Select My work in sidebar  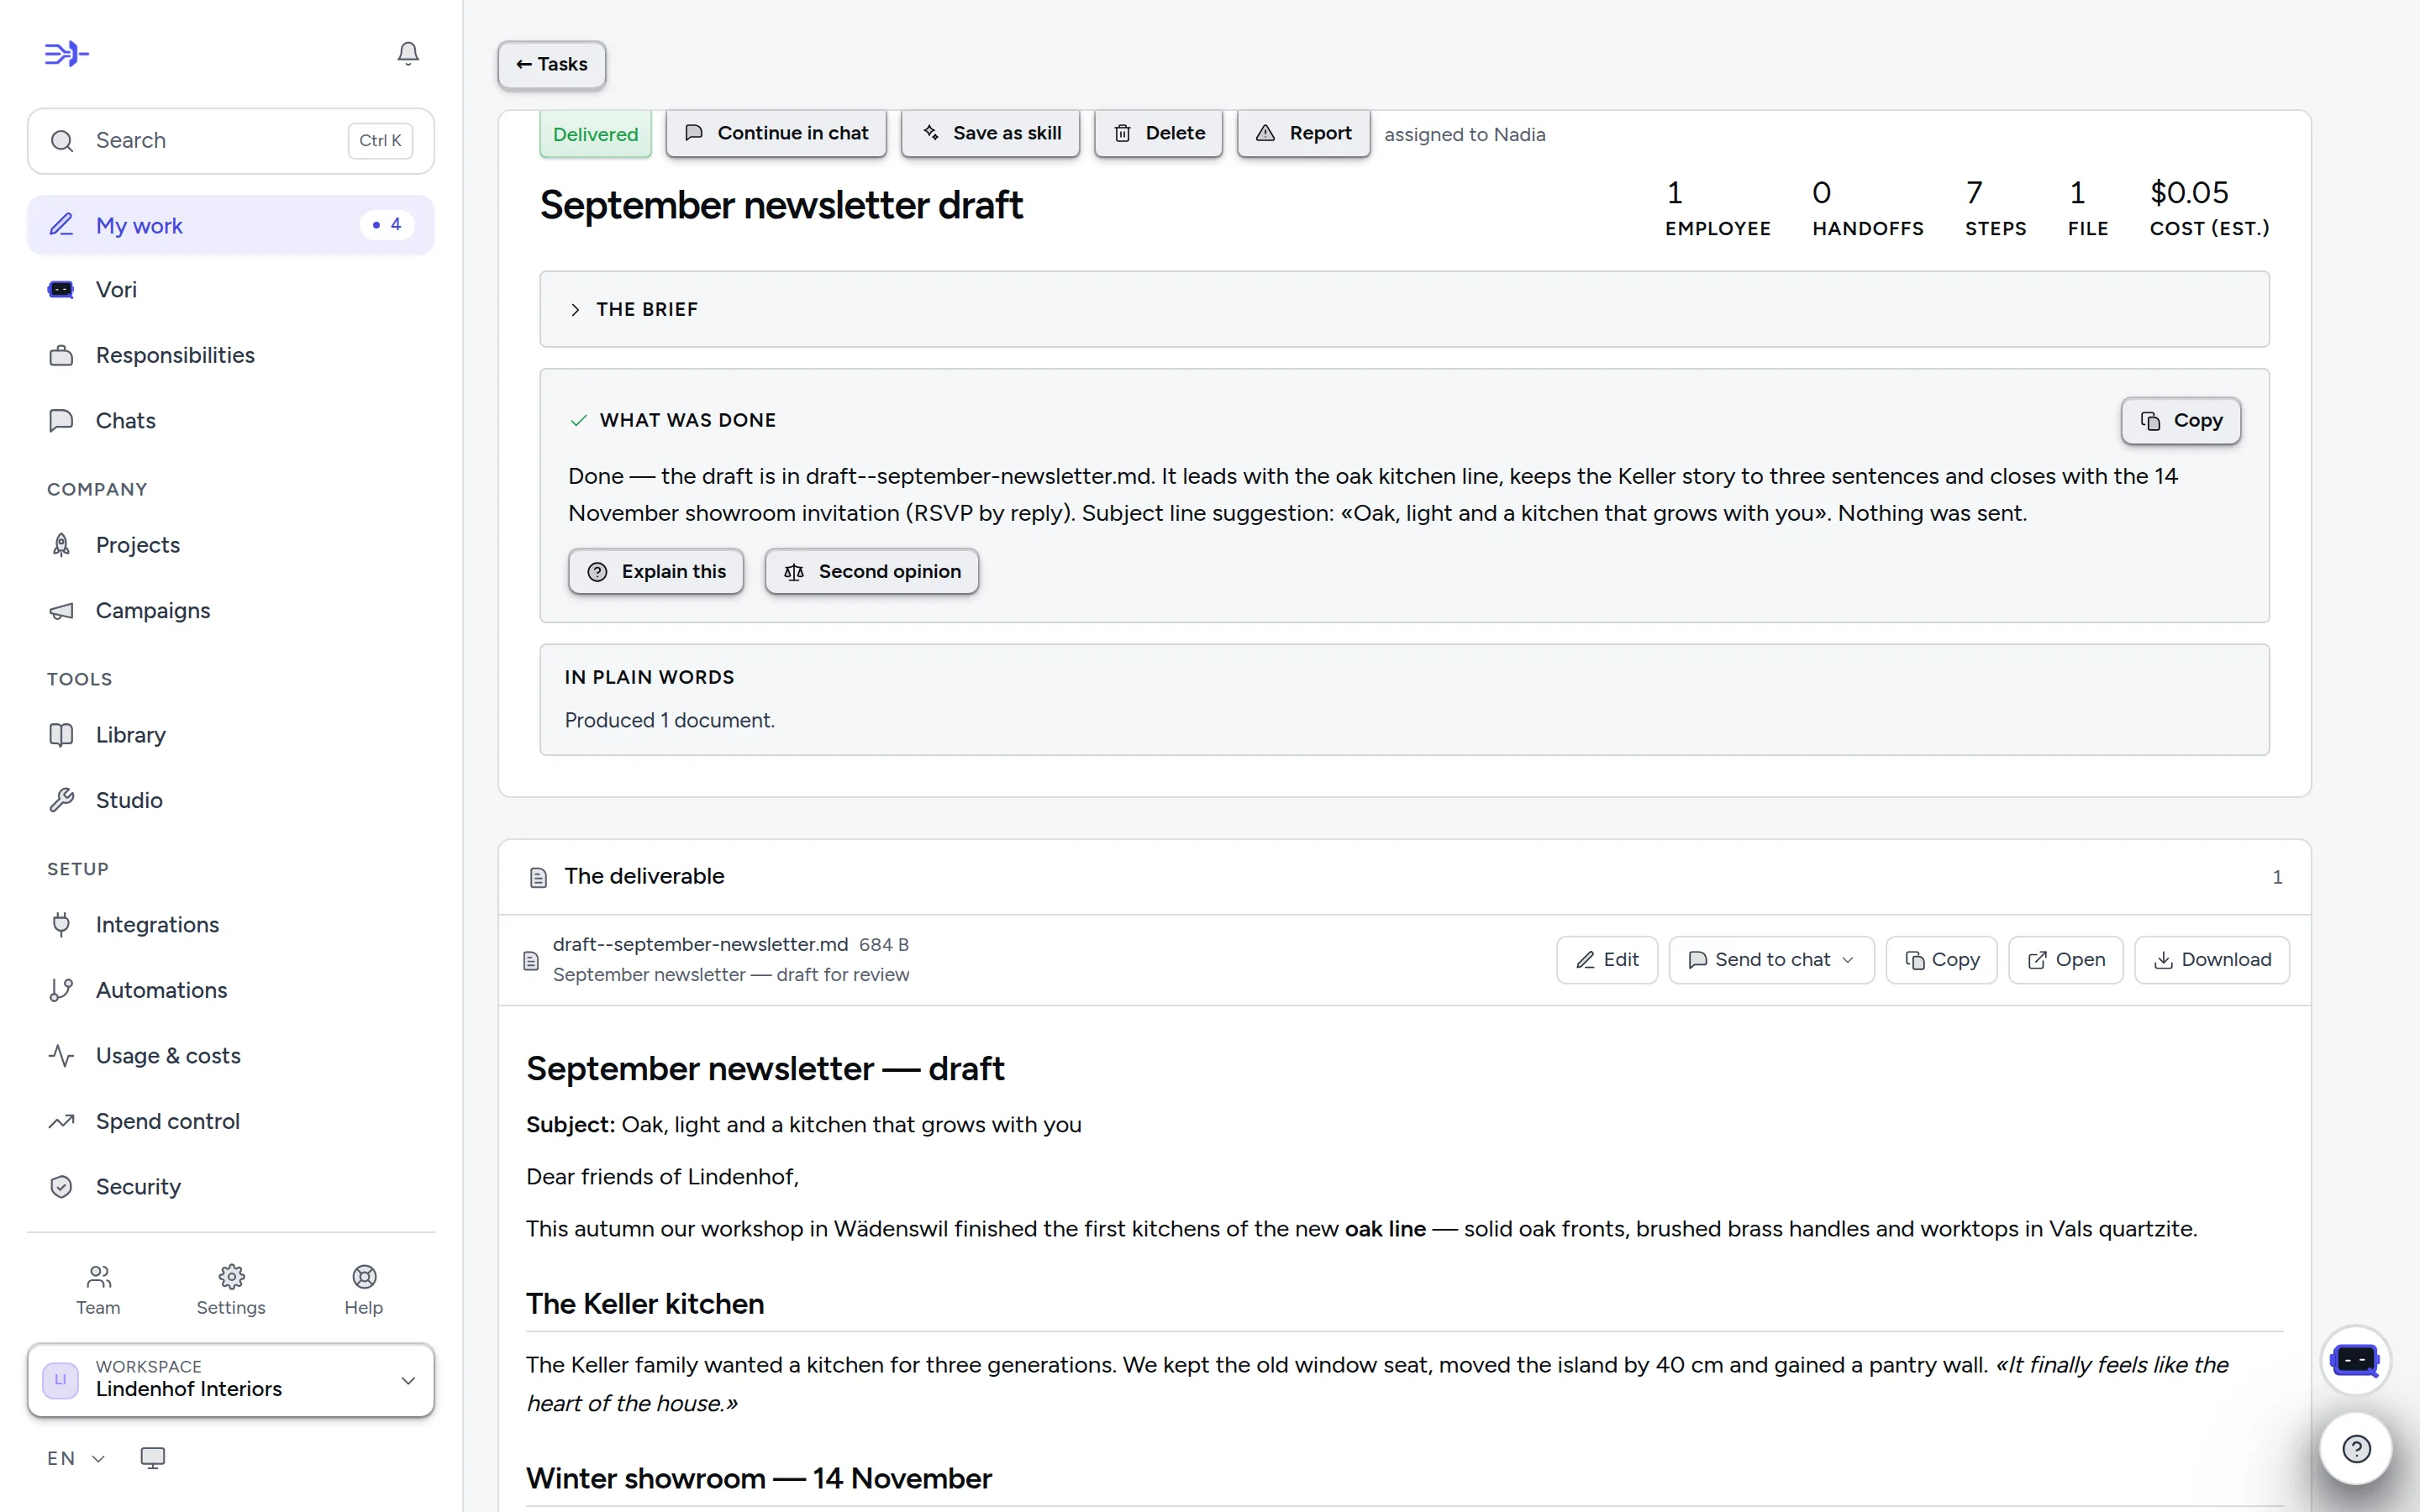coord(231,225)
